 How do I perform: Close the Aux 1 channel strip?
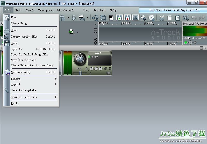click(x=111, y=53)
